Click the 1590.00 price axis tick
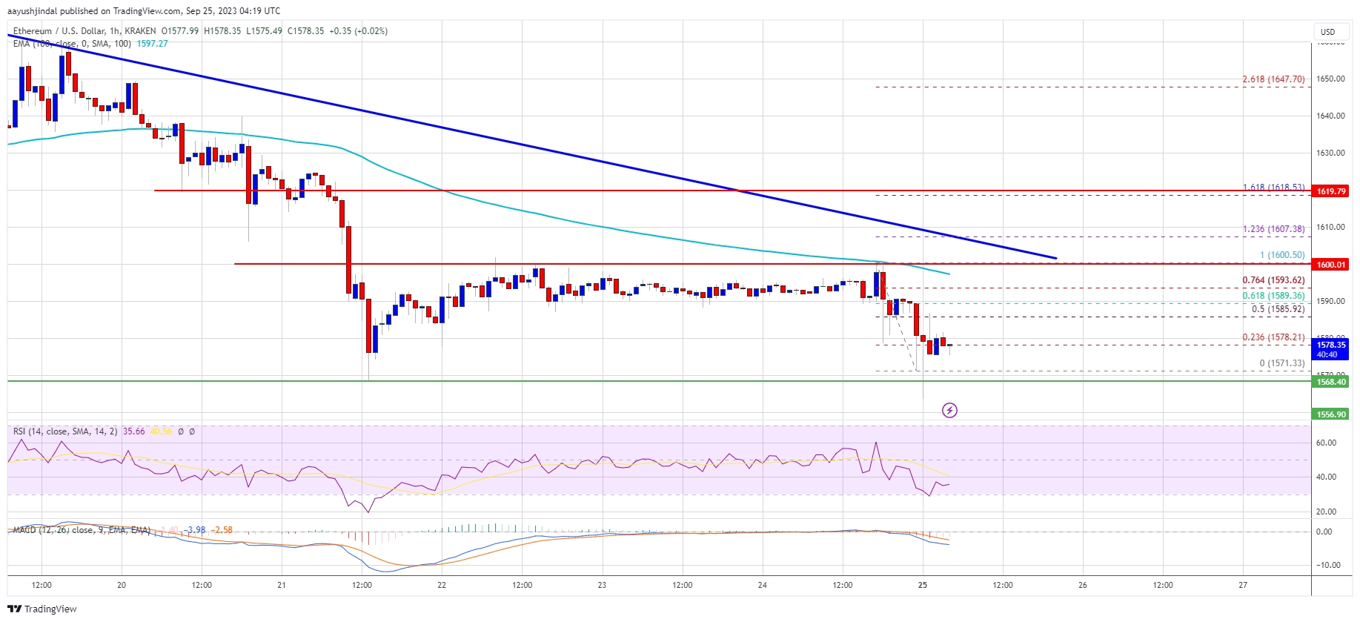This screenshot has height=622, width=1360. tap(1330, 302)
